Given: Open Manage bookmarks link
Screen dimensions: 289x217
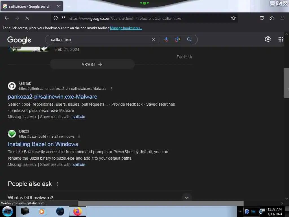Looking at the screenshot, I should coord(126,28).
